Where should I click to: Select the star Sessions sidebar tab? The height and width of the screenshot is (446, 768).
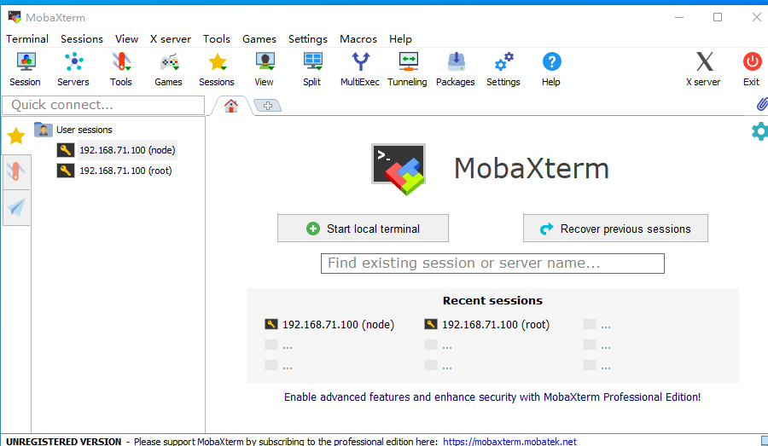(x=16, y=136)
